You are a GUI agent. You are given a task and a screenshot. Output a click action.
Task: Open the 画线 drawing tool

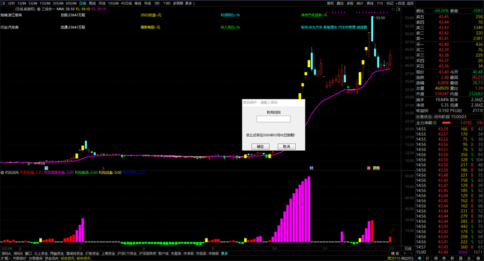pyautogui.click(x=370, y=3)
